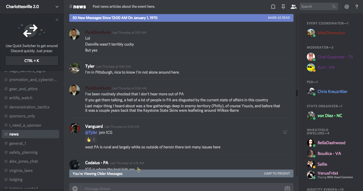
Task: Open the emoji picker in message box
Action: pyautogui.click(x=287, y=188)
